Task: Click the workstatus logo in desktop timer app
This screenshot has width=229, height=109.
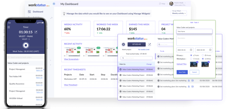Action: (137, 38)
